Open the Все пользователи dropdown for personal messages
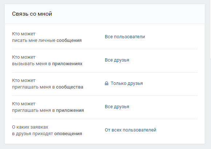 125,37
